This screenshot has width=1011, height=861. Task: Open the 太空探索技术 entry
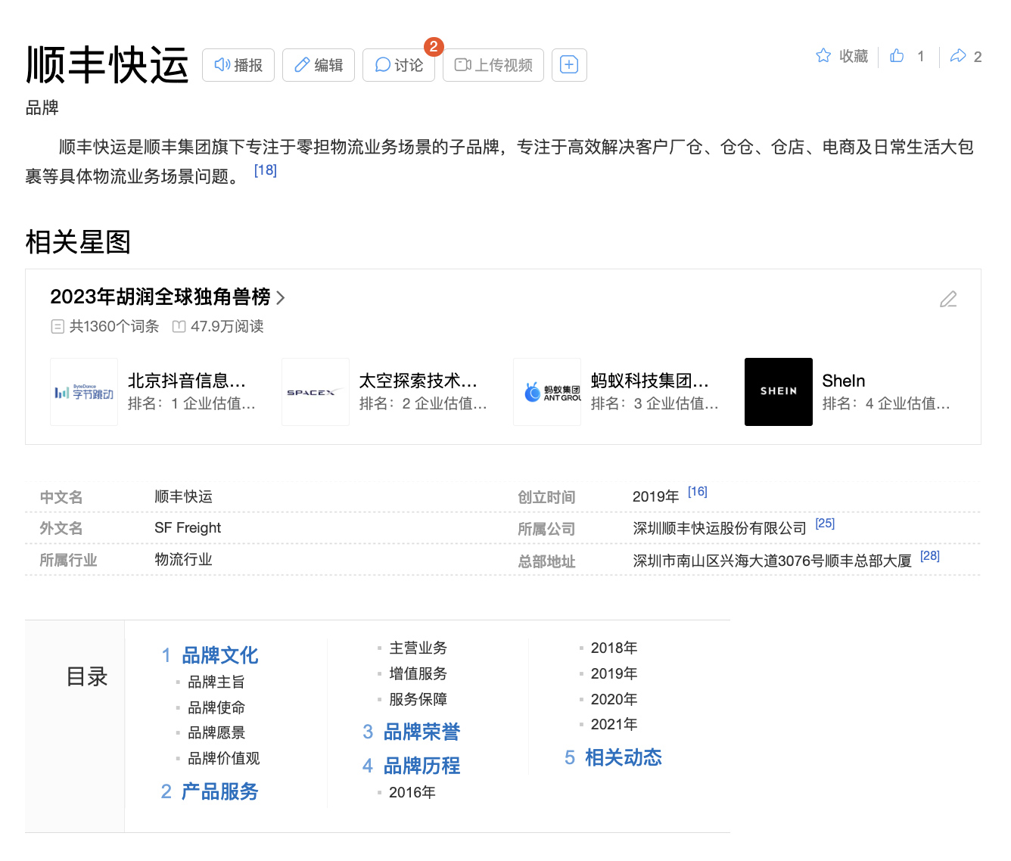(x=418, y=381)
